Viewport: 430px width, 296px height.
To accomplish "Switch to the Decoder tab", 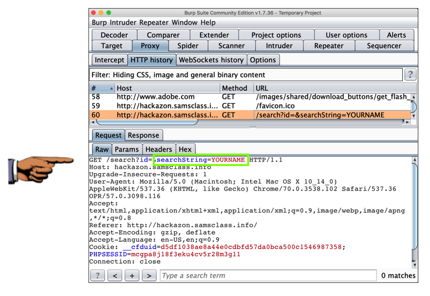I will point(114,35).
